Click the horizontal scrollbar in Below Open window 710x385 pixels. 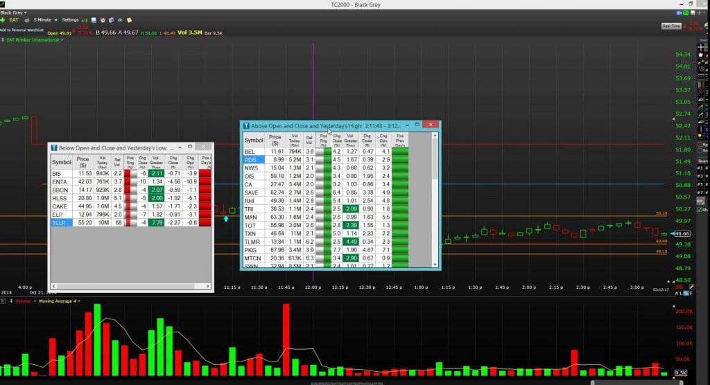[x=125, y=287]
